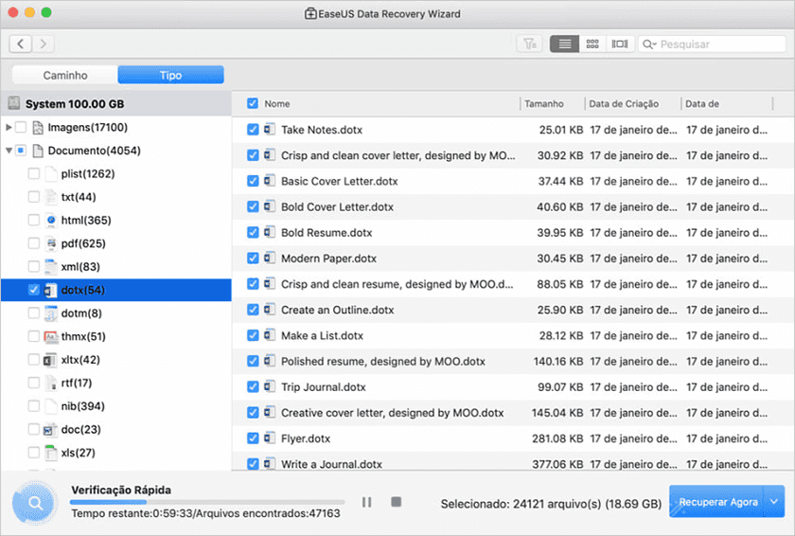Go forward with the right arrow button
Image resolution: width=795 pixels, height=536 pixels.
(x=44, y=45)
